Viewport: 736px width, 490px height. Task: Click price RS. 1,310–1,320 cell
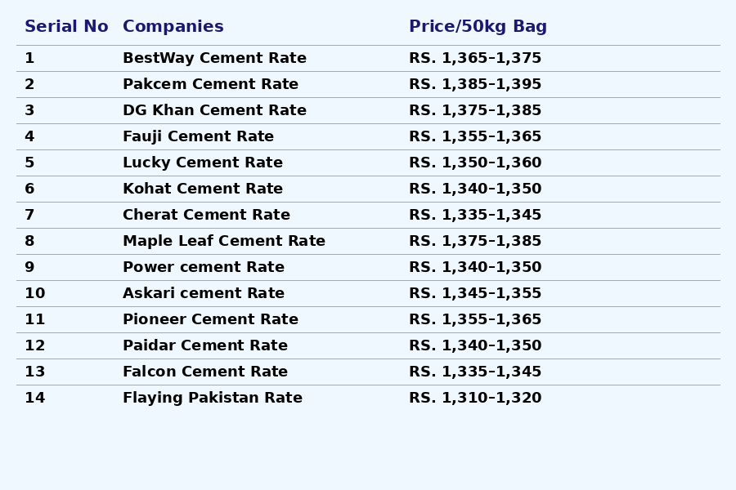point(475,399)
